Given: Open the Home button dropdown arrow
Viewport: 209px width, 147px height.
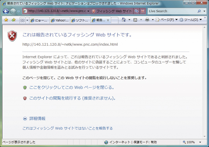Looking at the screenshot, I should [x=129, y=20].
